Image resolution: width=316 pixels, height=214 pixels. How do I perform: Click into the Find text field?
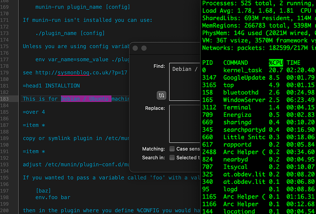[x=185, y=82]
